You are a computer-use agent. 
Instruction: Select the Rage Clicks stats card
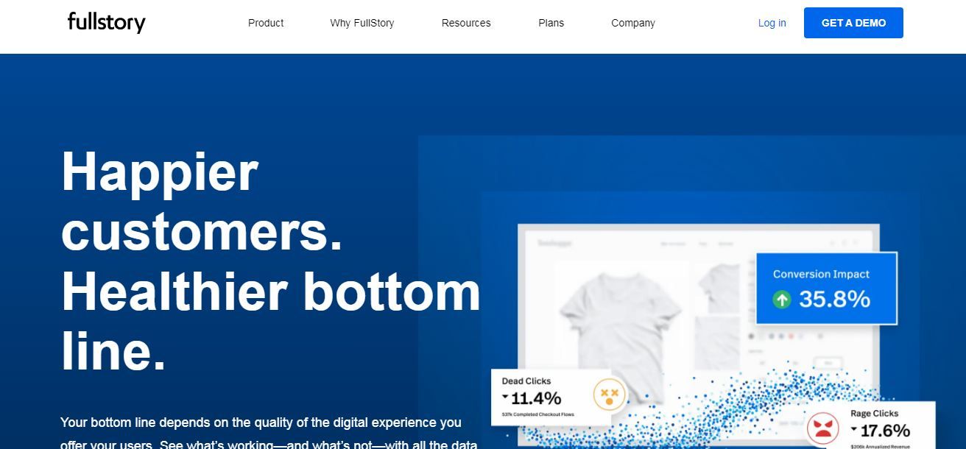[x=869, y=425]
